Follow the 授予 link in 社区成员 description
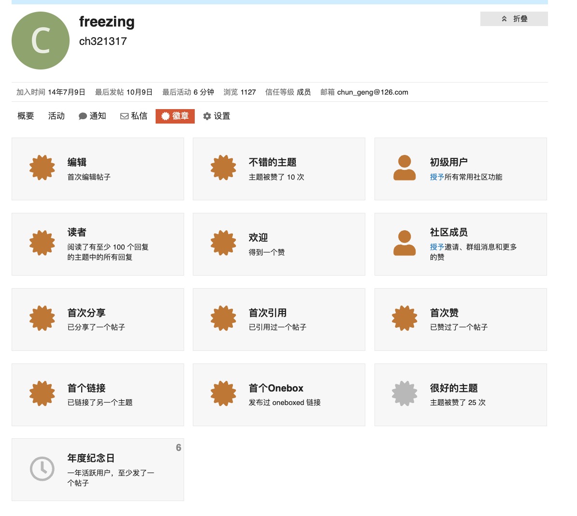The image size is (577, 516). click(437, 247)
